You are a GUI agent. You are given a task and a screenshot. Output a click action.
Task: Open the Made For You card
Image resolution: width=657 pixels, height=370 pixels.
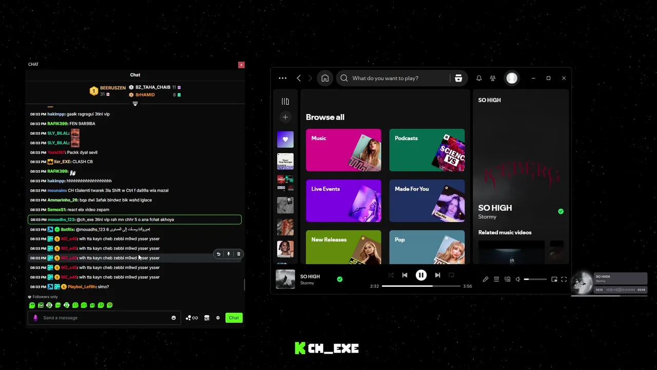427,201
